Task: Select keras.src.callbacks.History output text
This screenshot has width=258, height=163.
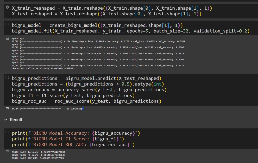Action: [43, 69]
